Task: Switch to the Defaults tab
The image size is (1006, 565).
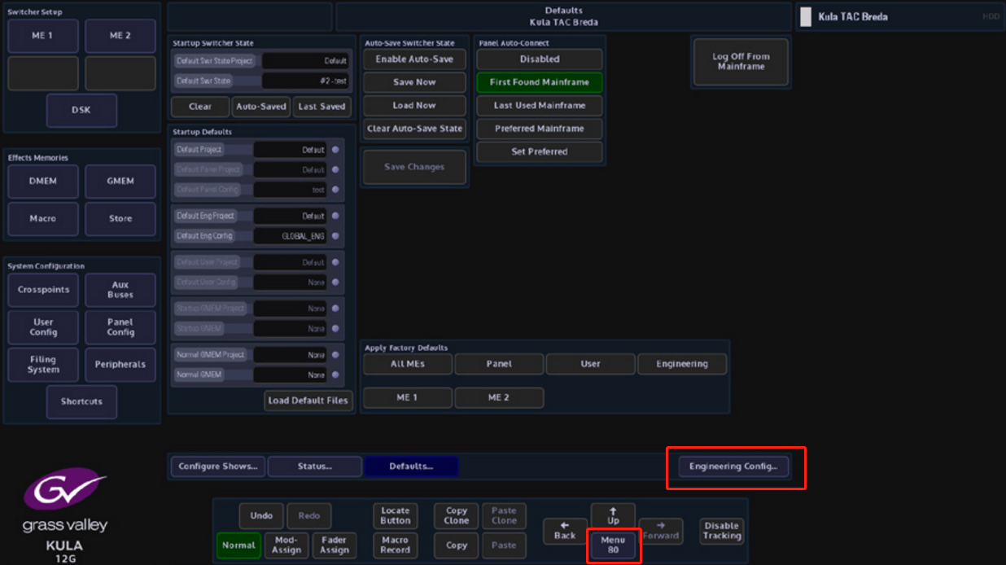Action: [x=411, y=466]
